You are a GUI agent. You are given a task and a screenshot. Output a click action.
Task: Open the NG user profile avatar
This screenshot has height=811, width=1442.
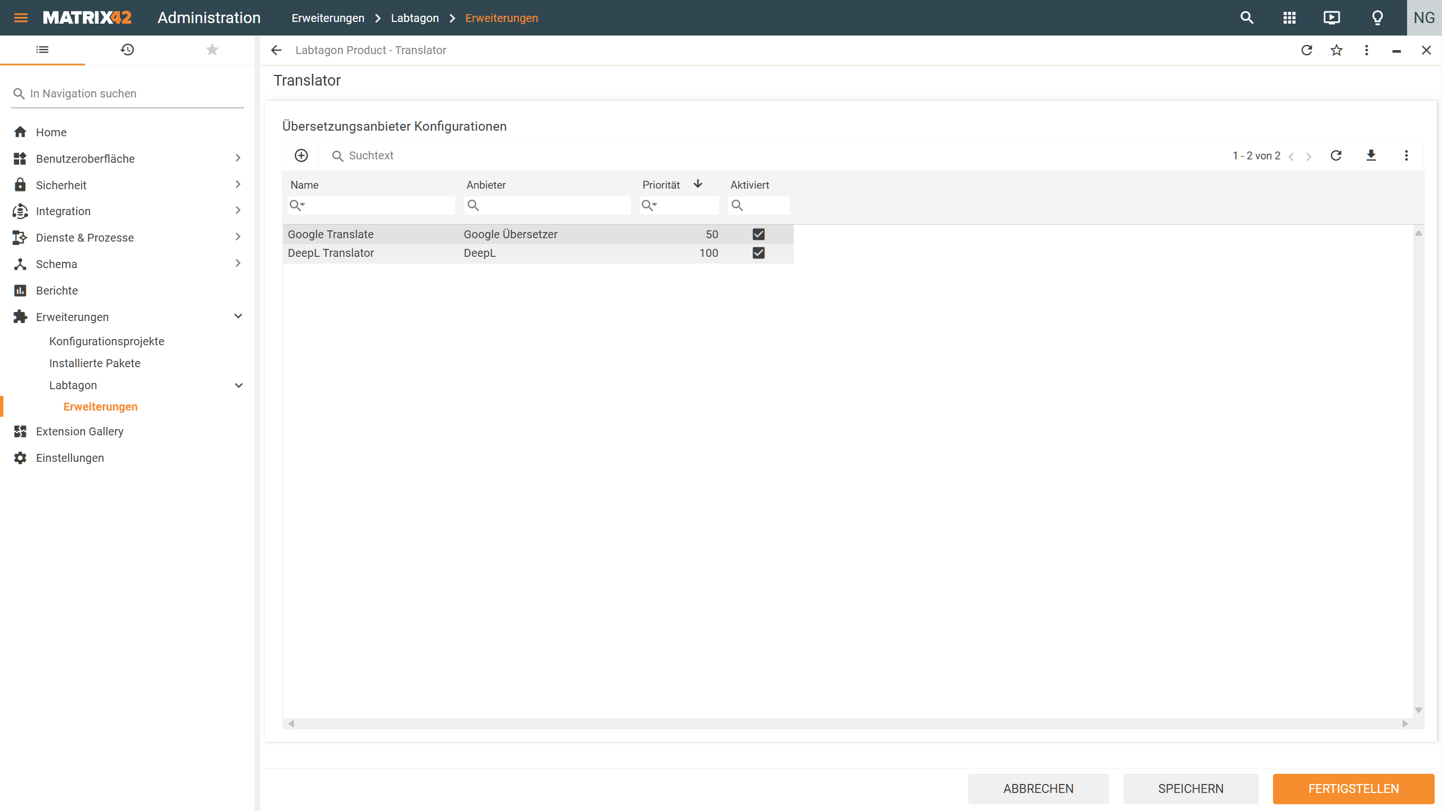(x=1424, y=18)
